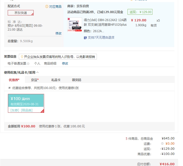Viewport: 183px width, 166px height.
Task: Click the 返现 ¥129.00 badge
Action: tap(140, 12)
